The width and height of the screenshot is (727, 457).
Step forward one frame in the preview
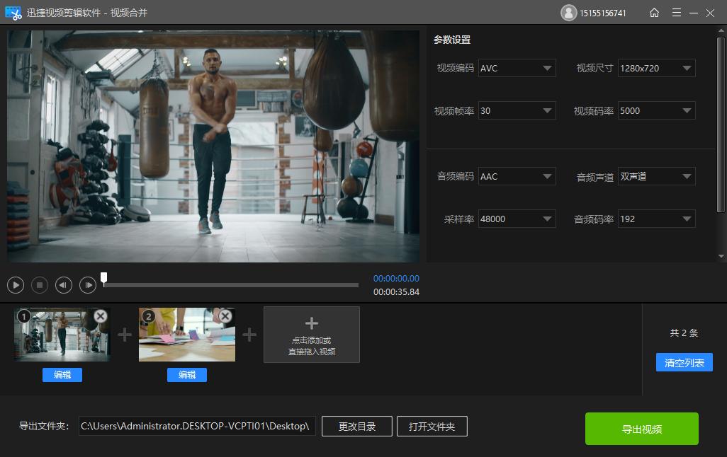(x=88, y=285)
